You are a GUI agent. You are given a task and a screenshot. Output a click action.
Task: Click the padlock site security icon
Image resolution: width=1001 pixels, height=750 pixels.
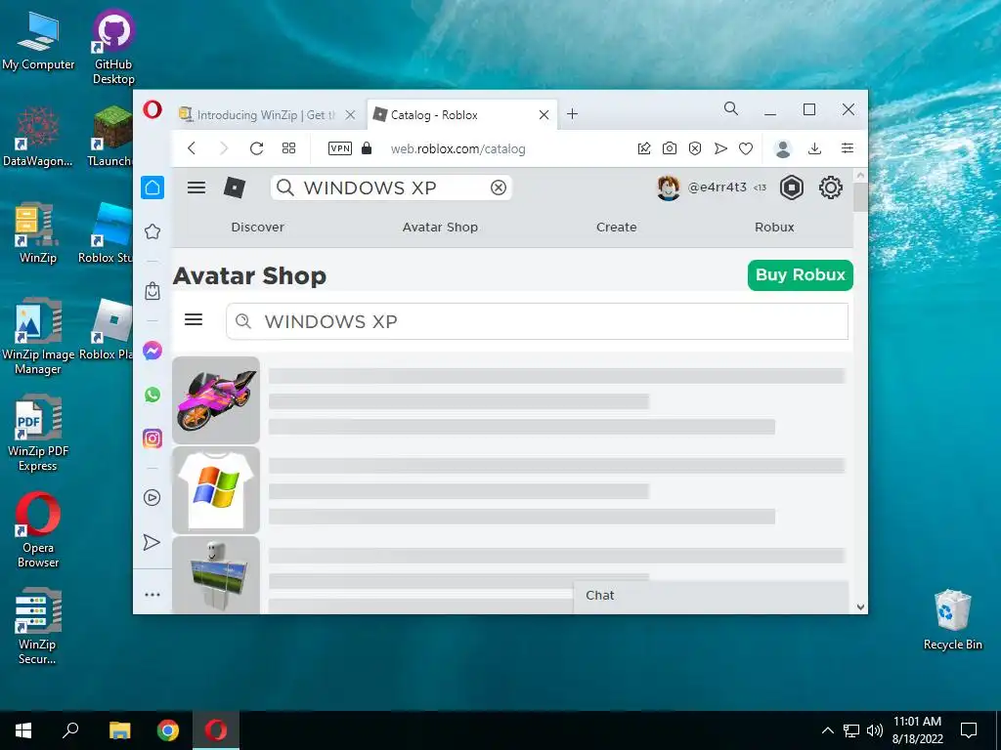pos(367,148)
